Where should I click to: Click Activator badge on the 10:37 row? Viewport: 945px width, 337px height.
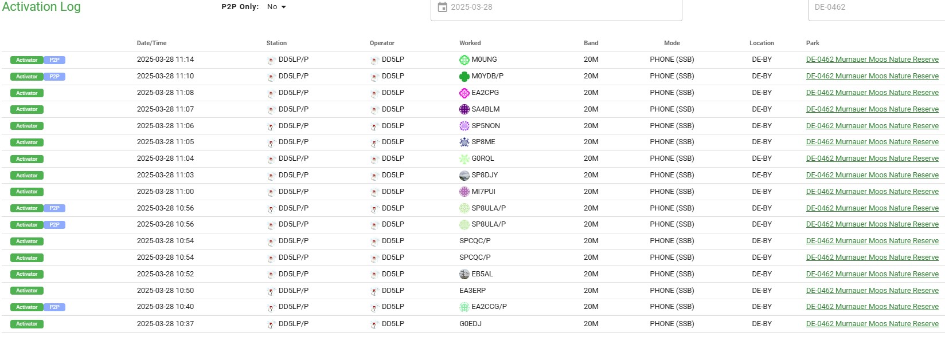(26, 324)
